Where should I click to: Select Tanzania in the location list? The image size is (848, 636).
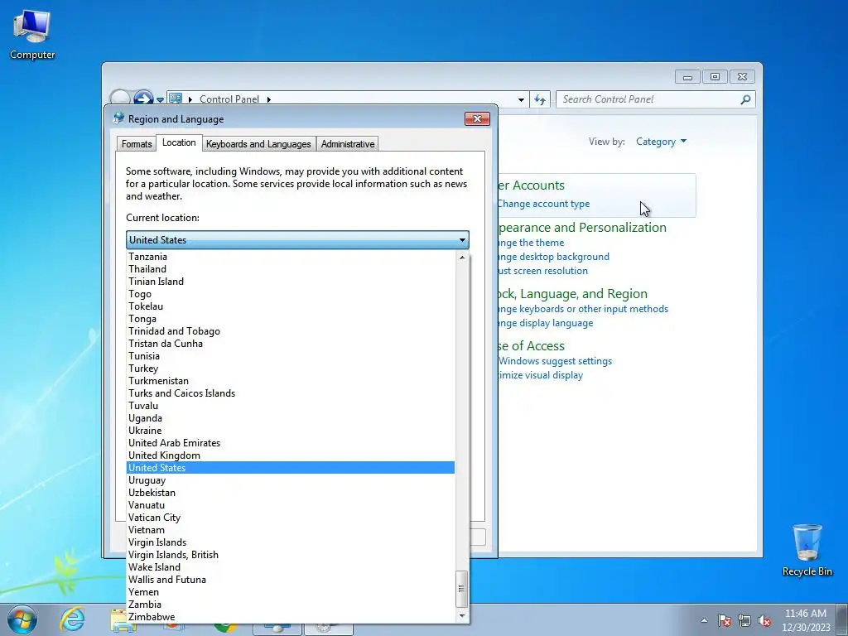click(x=291, y=257)
